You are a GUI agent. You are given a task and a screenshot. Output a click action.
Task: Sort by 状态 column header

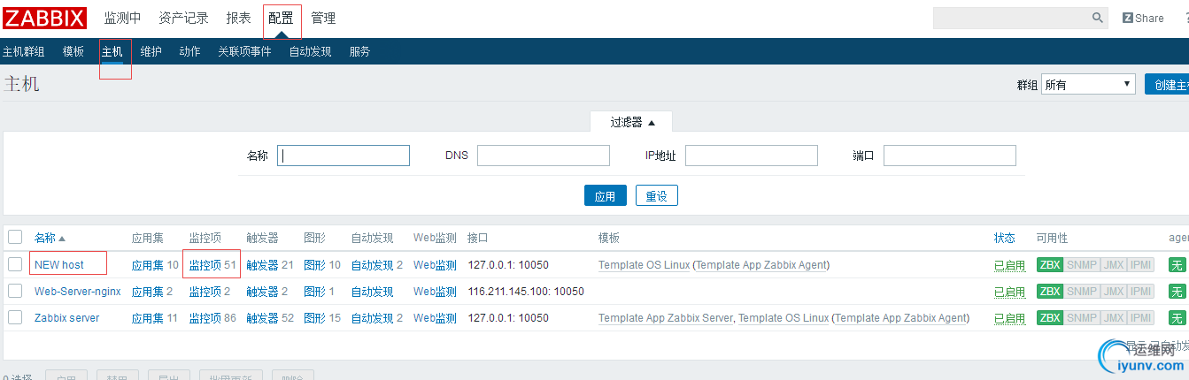pyautogui.click(x=1005, y=238)
